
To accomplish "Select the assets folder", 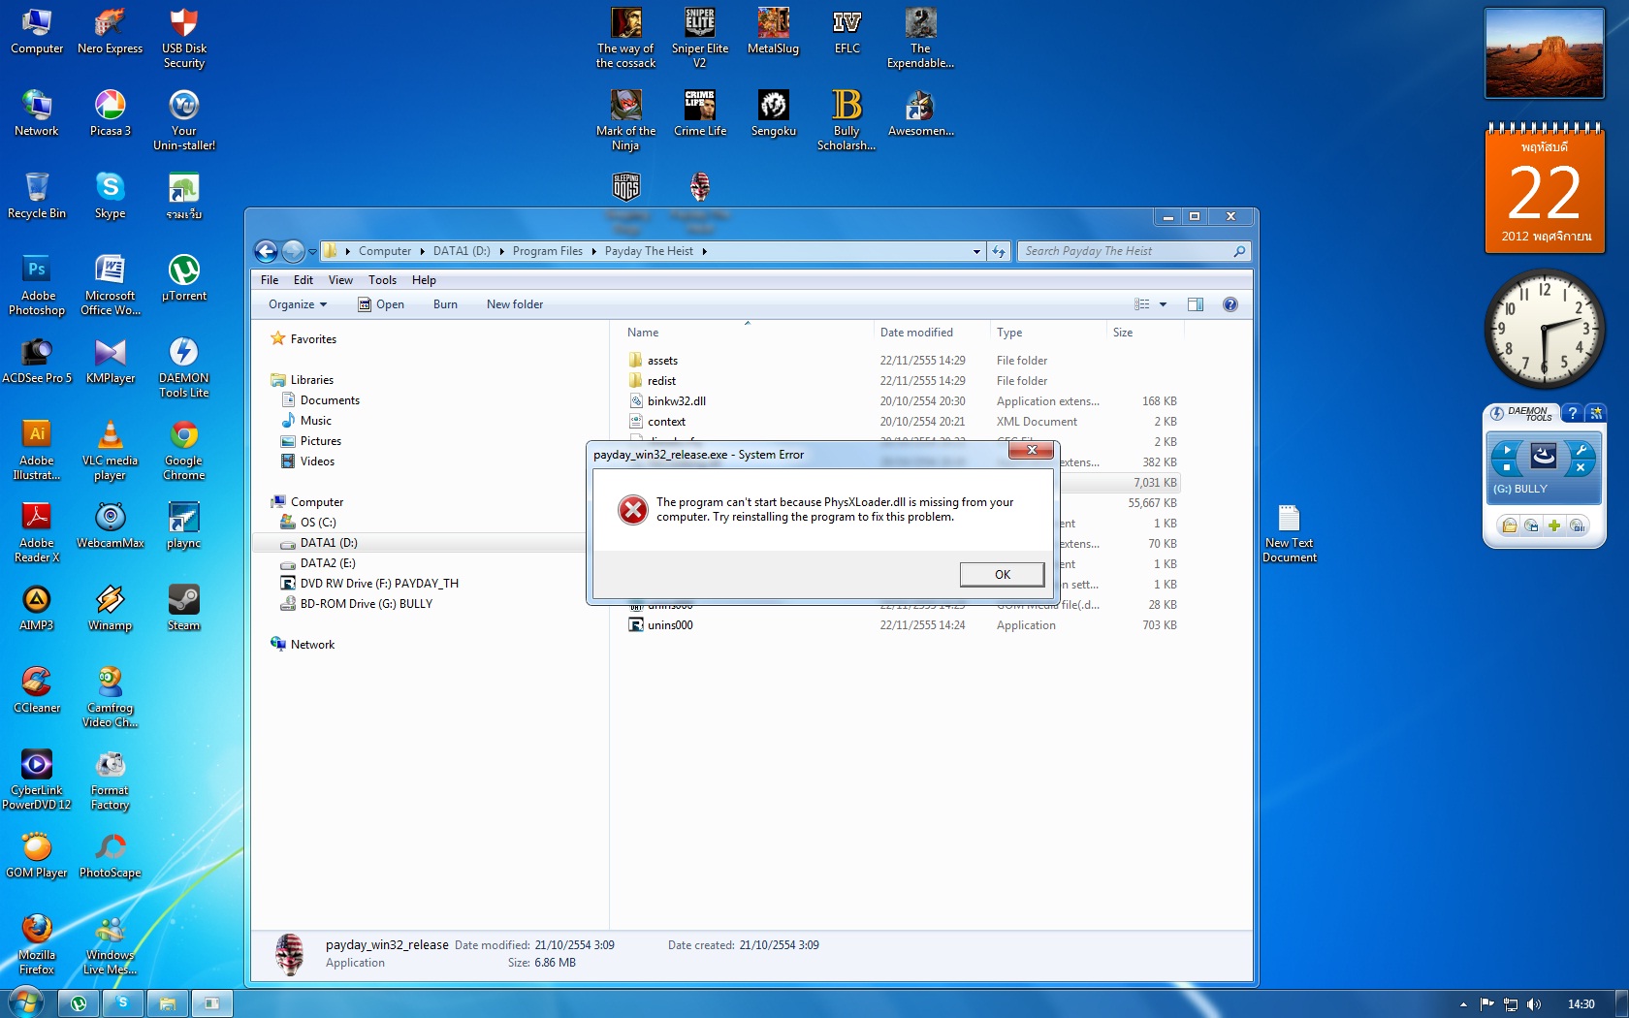I will (902, 361).
